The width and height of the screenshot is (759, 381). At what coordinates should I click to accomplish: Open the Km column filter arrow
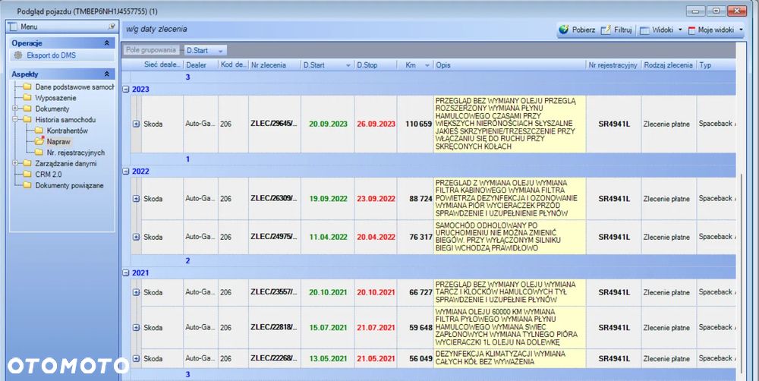coord(427,65)
